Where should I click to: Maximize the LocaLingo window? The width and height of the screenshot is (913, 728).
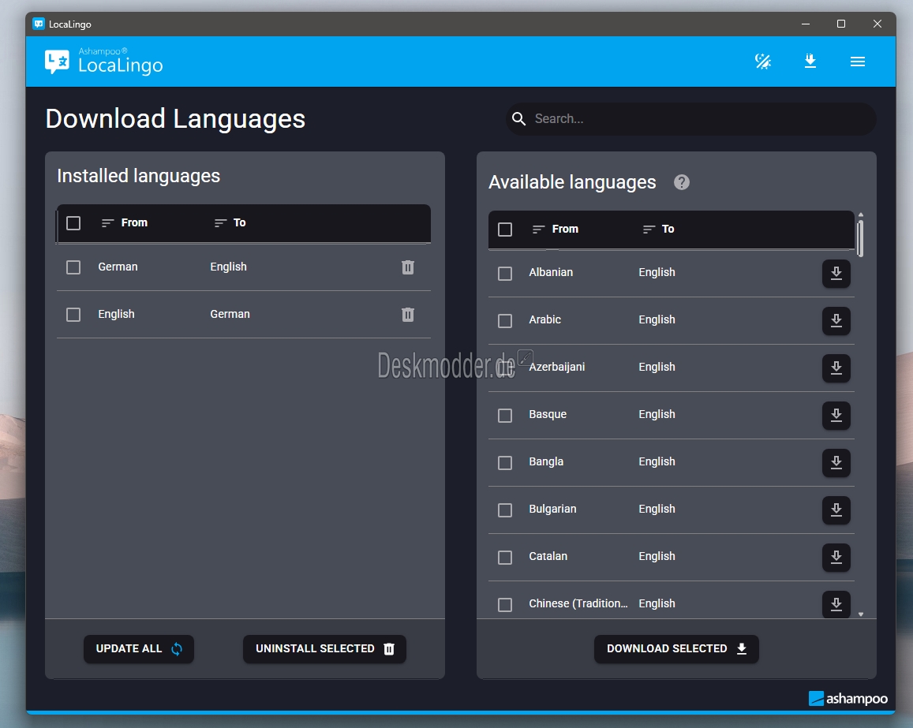pos(841,24)
